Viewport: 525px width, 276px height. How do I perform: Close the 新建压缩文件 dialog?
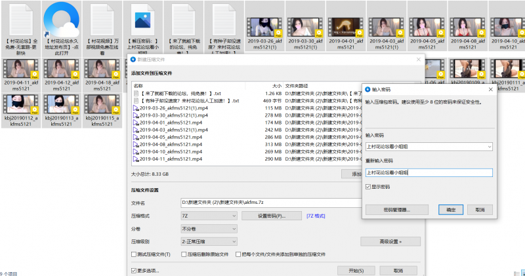tap(419, 59)
